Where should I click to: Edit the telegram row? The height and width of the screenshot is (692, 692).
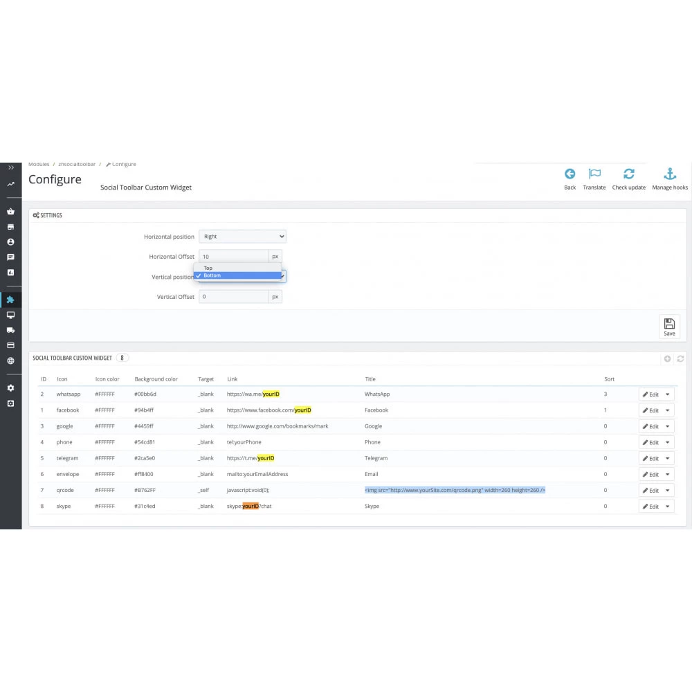tap(650, 459)
